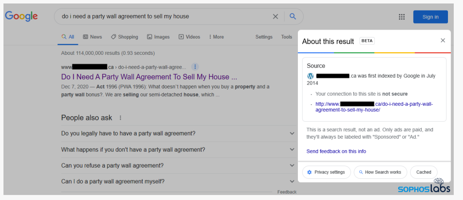Click the WordPress site icon in Source

coord(311,76)
